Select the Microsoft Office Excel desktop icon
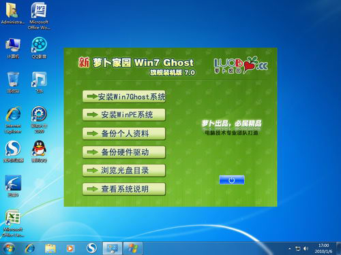341x255 pixels. click(x=13, y=224)
